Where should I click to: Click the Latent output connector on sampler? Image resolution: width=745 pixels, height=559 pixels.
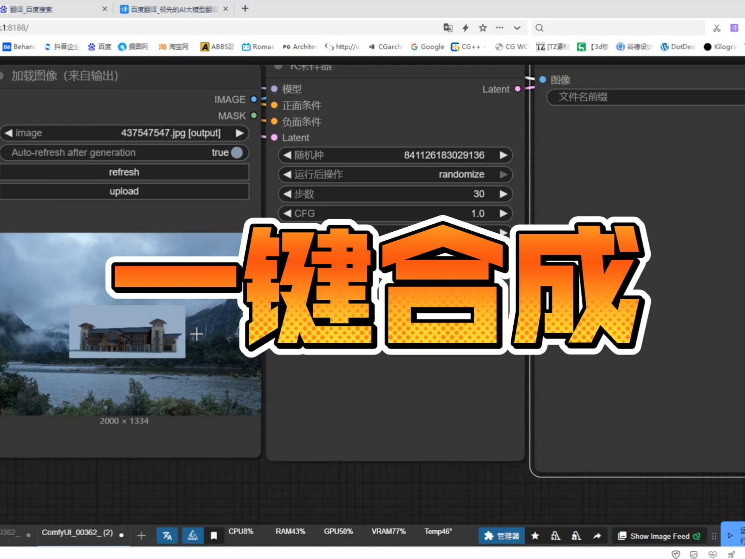pos(517,89)
